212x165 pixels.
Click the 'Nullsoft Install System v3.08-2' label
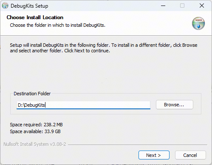(35, 144)
